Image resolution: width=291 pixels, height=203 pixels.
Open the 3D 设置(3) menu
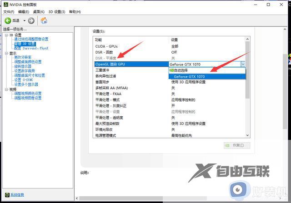point(57,12)
